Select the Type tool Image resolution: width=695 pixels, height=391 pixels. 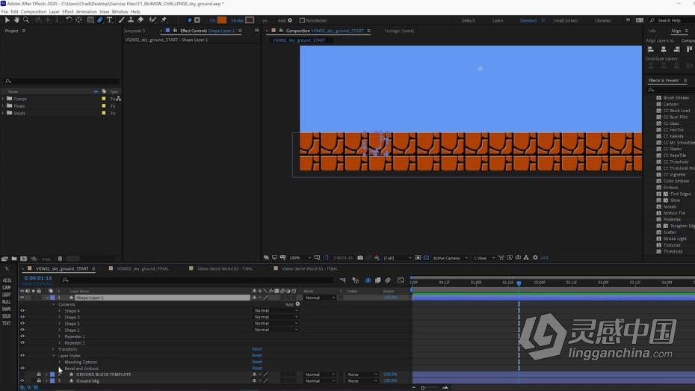(x=109, y=20)
